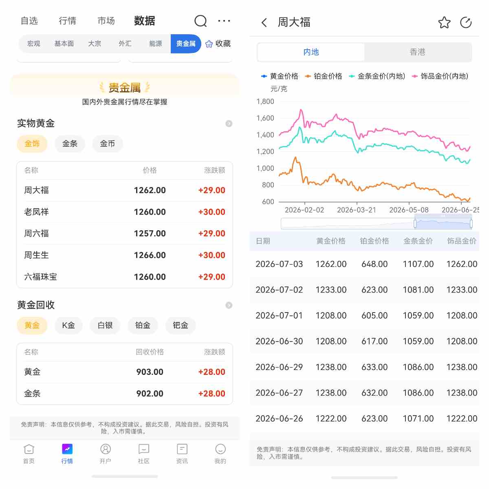Switch to 行情 top tab

(68, 21)
